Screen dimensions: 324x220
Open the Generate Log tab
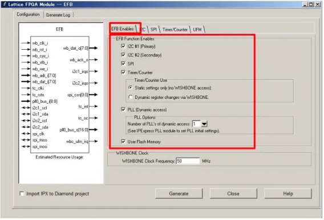[58, 15]
